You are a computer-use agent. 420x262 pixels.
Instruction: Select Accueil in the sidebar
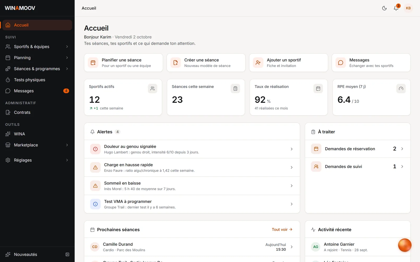tap(37, 25)
